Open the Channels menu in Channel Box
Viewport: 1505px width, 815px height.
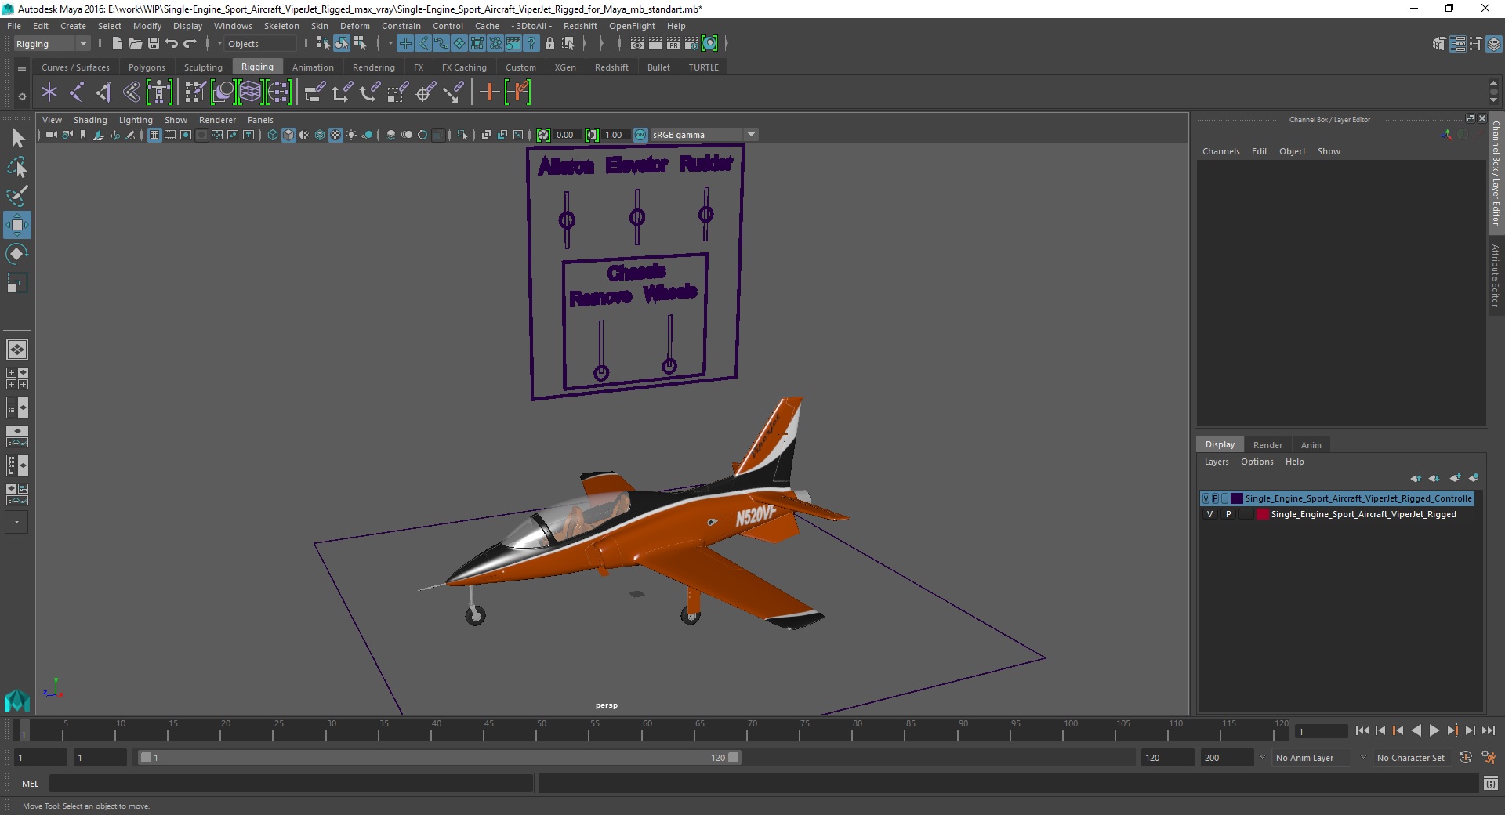tap(1220, 151)
